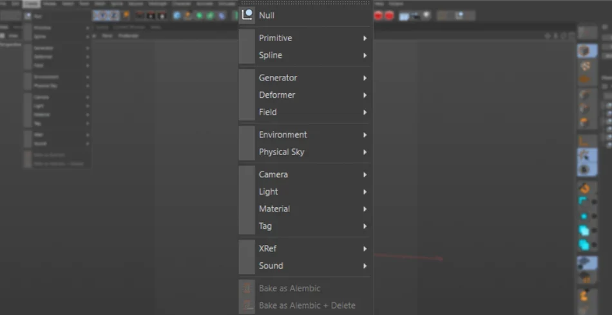This screenshot has width=612, height=315.
Task: Toggle Enable Snap orange magnet icon
Action: (584, 188)
